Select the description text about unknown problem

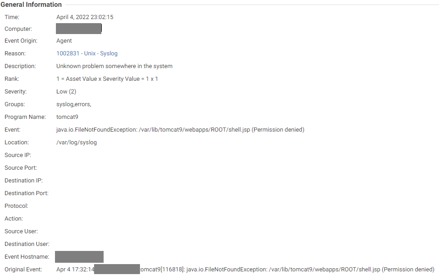coord(114,66)
